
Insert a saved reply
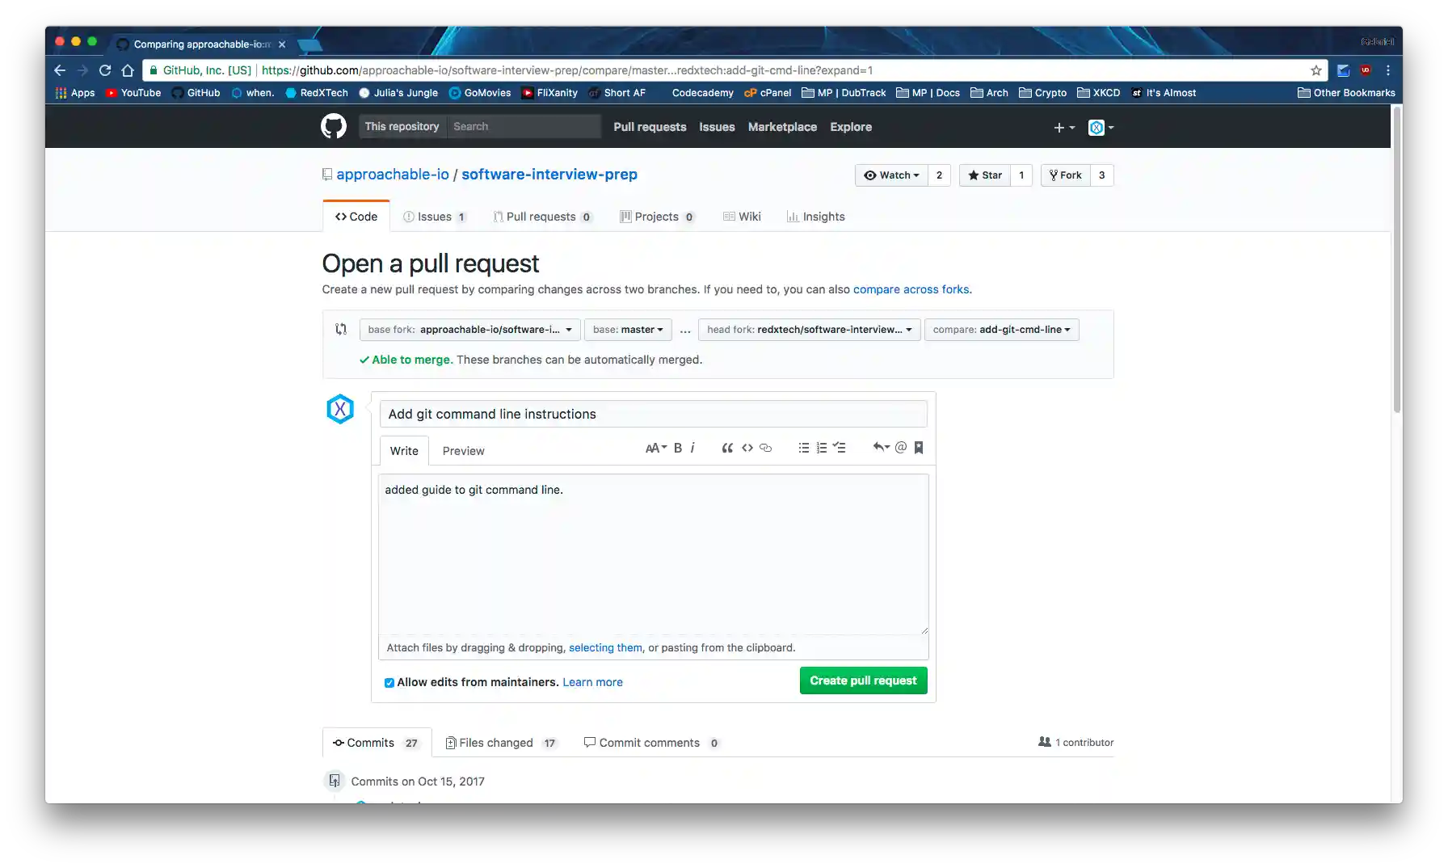pyautogui.click(x=881, y=447)
